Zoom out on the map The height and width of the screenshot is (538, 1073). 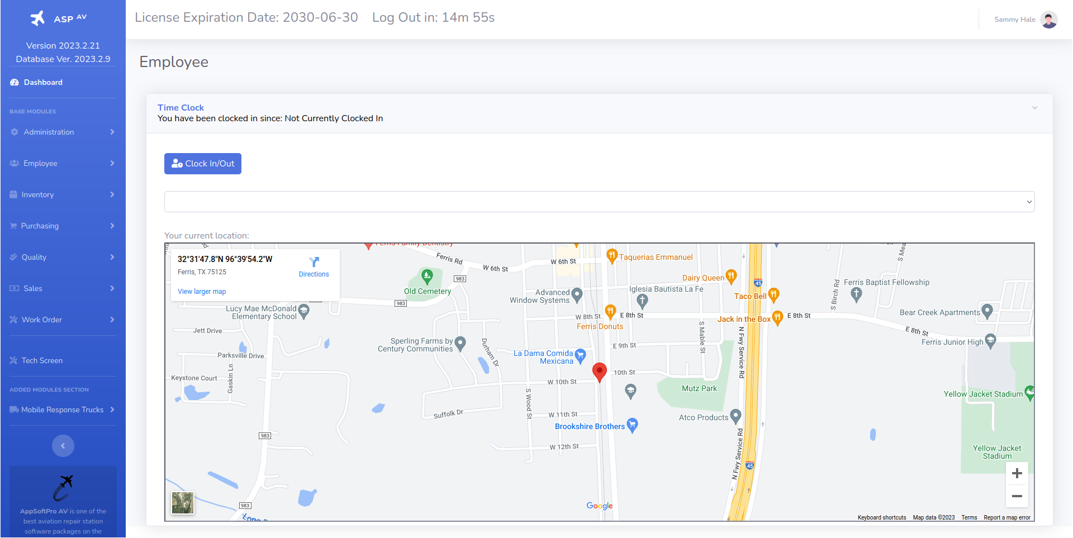1017,496
